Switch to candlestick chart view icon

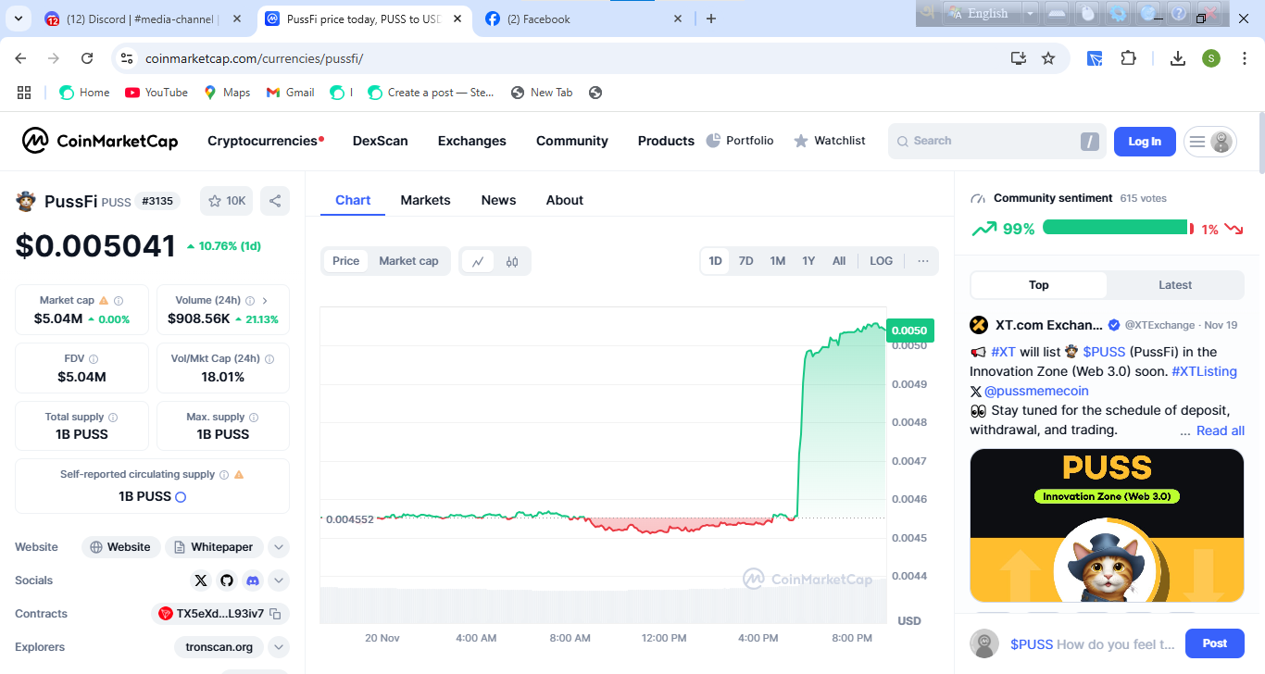512,261
